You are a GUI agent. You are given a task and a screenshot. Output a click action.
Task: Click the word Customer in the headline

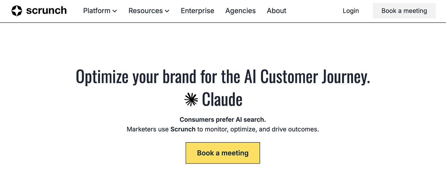289,77
